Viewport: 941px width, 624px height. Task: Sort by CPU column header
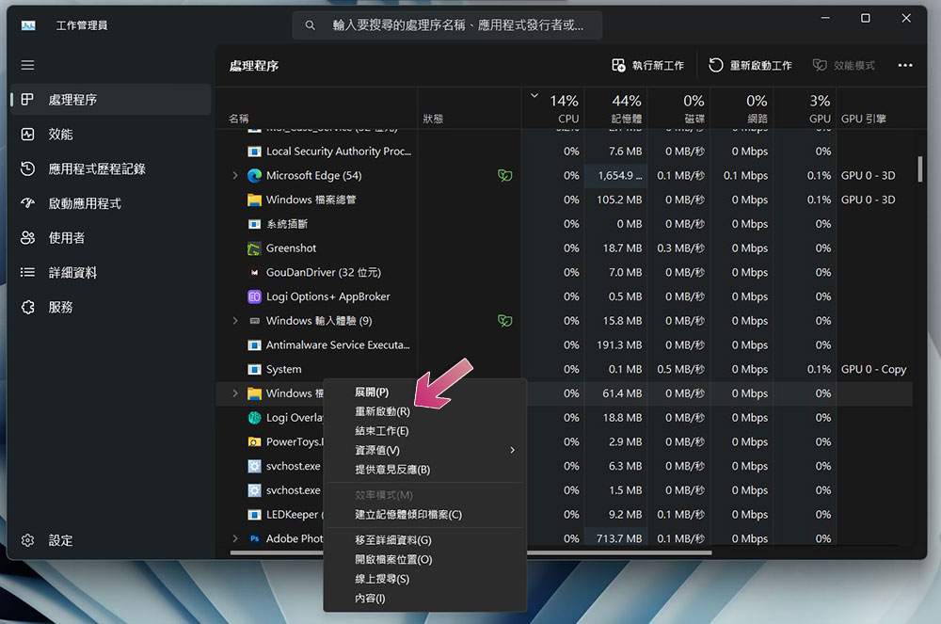[552, 108]
